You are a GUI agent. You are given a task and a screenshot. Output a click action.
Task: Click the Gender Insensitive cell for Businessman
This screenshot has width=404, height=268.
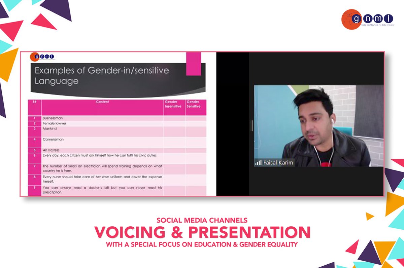[174, 118]
